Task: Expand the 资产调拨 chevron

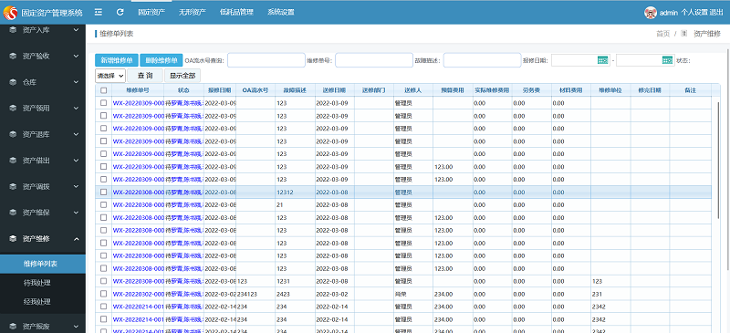Action: 77,186
